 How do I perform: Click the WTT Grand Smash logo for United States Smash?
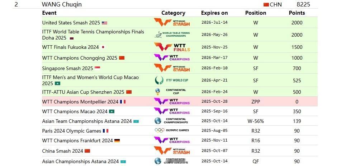point(172,22)
